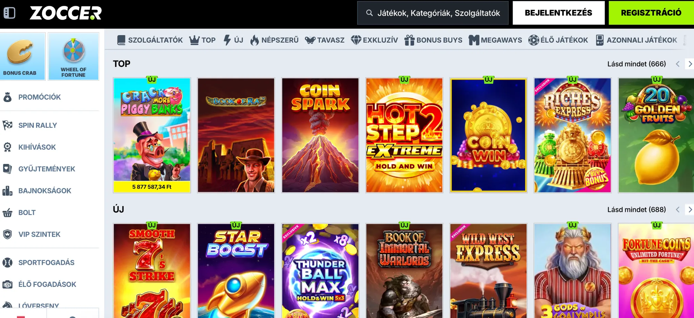The height and width of the screenshot is (318, 694).
Task: Select the Exkluzív category tab
Action: [x=374, y=40]
